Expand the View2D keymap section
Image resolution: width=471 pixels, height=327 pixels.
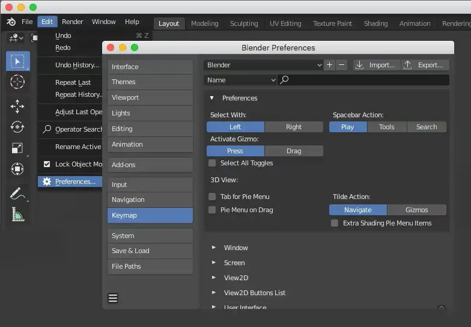(214, 278)
